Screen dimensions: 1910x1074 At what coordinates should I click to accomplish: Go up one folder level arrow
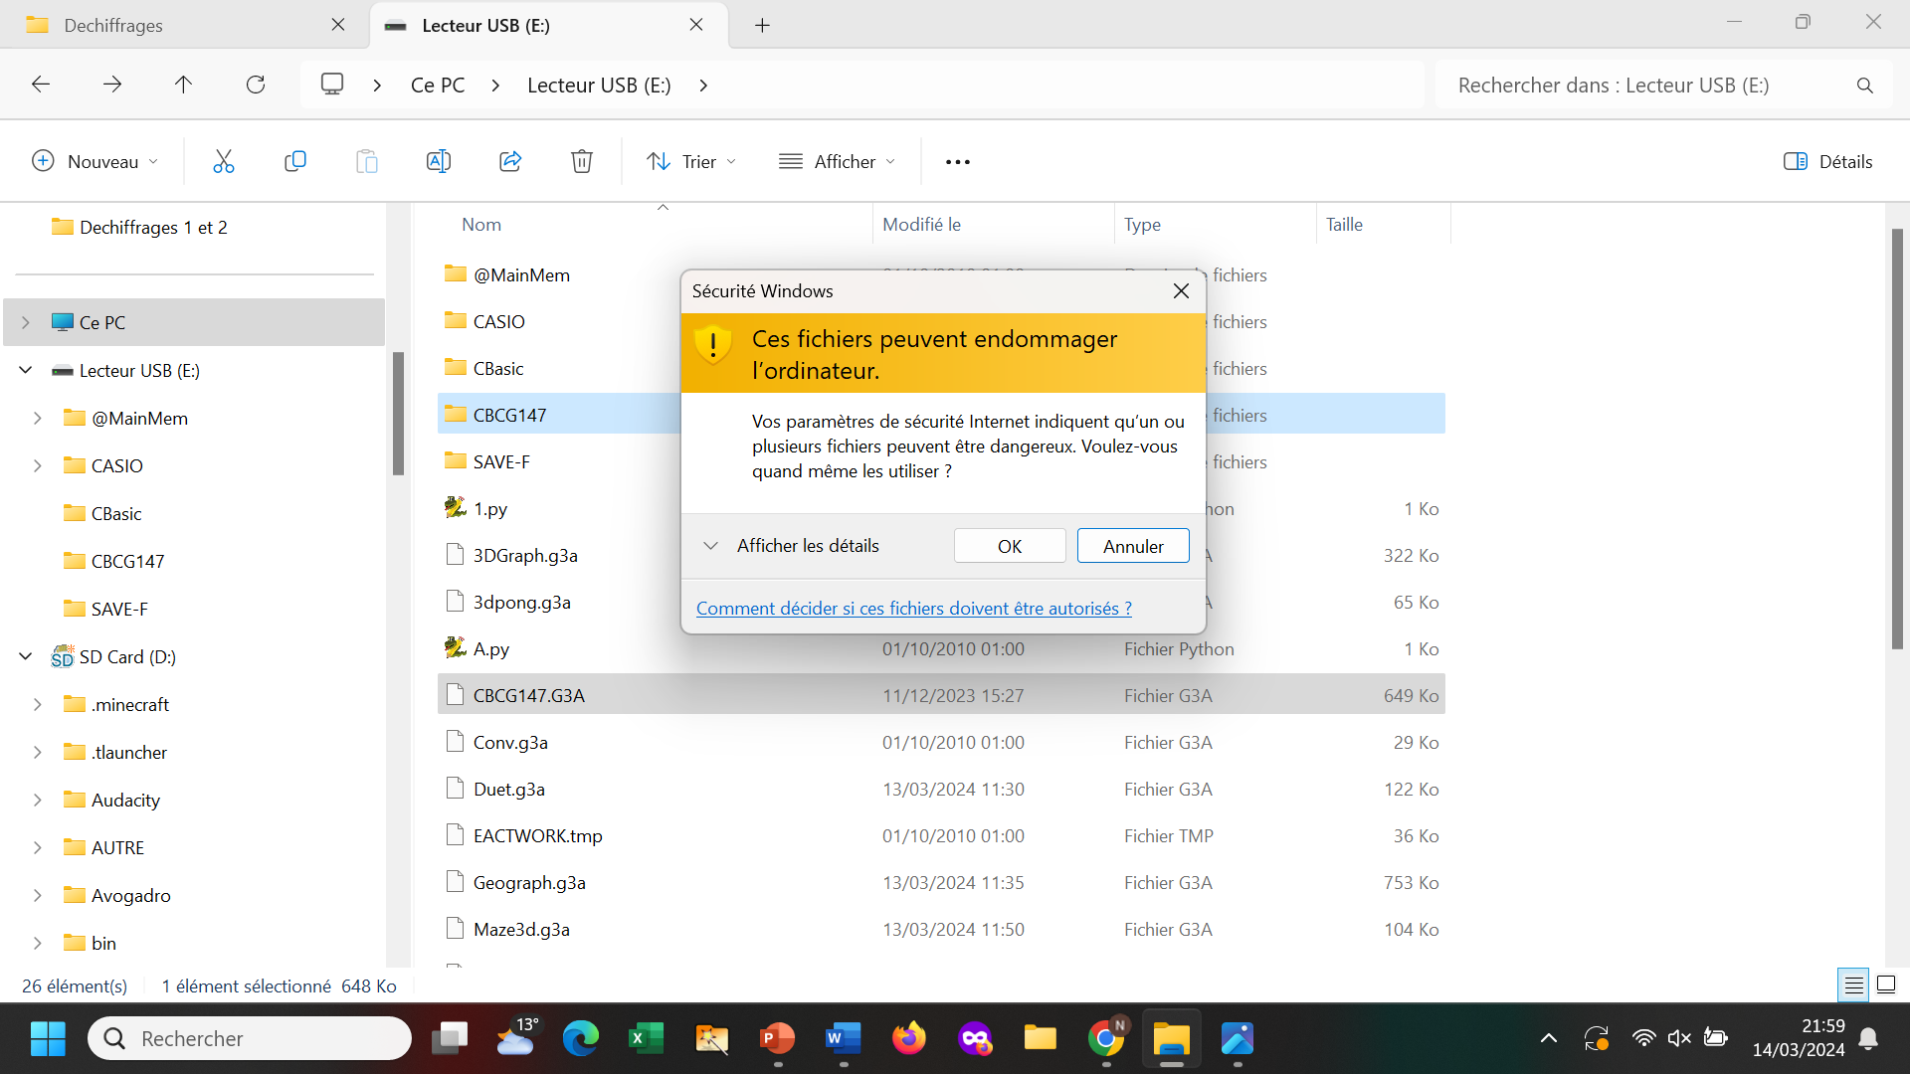click(183, 85)
